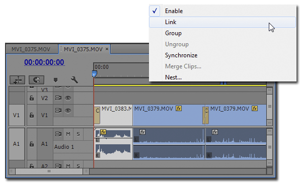Toggle sync lock for V2
302x185 pixels.
tap(58, 98)
